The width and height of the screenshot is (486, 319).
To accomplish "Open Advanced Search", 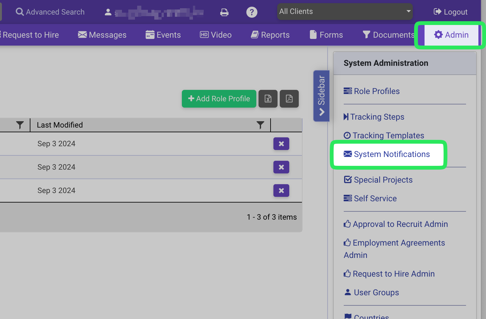I will coord(50,12).
